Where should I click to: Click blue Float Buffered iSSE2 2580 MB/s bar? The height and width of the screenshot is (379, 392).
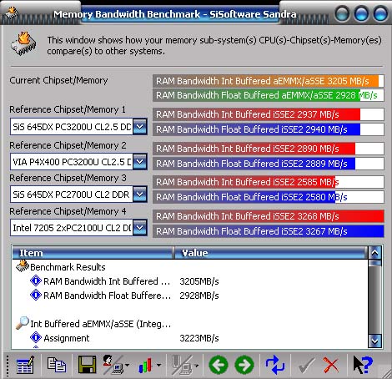(269, 197)
